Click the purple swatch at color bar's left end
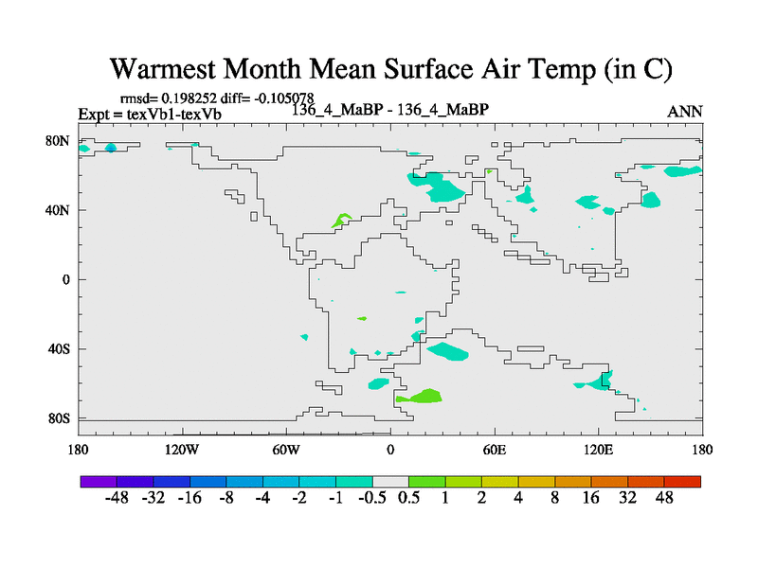 point(99,482)
